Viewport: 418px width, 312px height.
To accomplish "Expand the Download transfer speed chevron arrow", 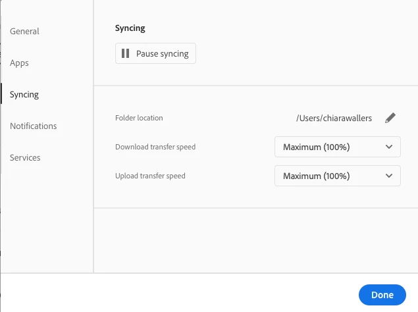I will tap(388, 147).
